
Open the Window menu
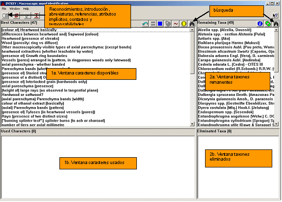[15, 9]
